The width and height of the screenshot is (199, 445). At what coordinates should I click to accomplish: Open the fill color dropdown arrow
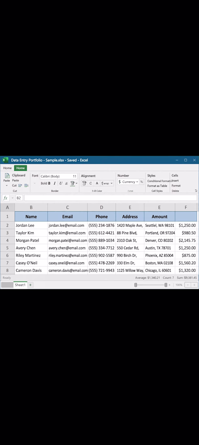coord(76,183)
